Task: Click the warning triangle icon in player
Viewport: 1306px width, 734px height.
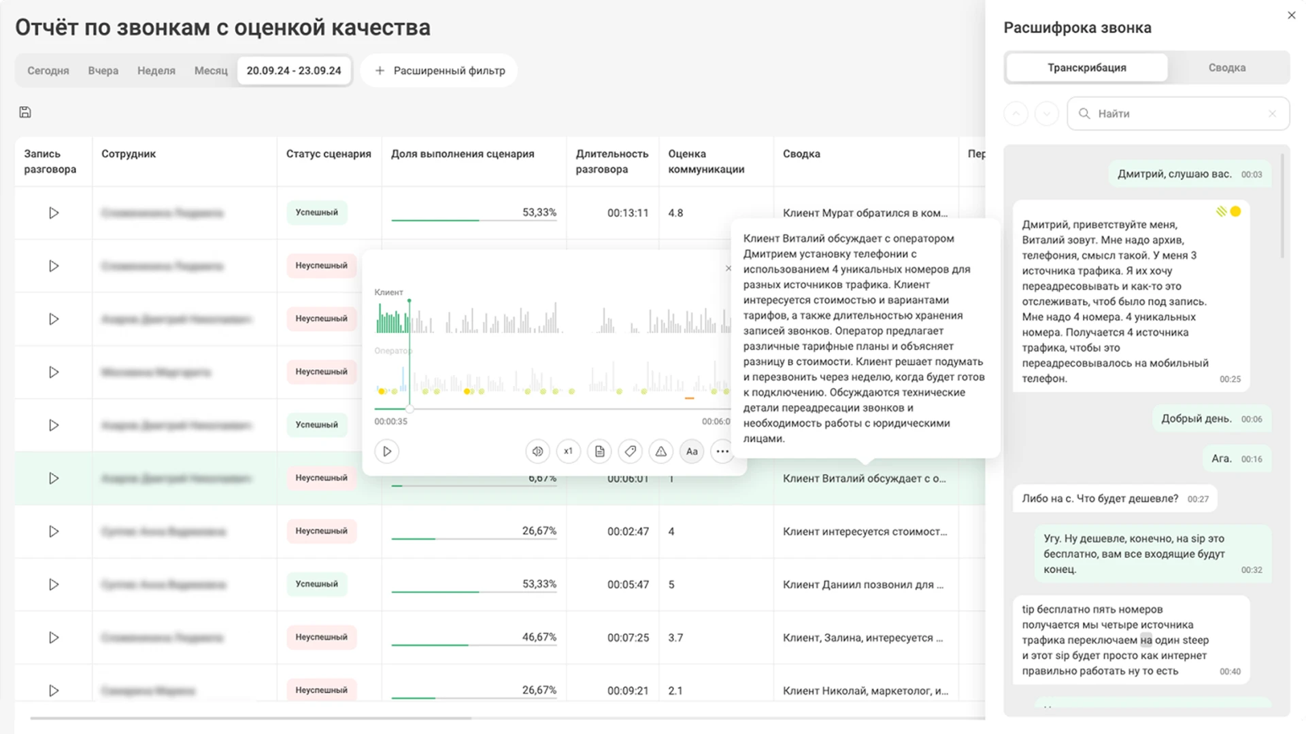Action: 661,451
